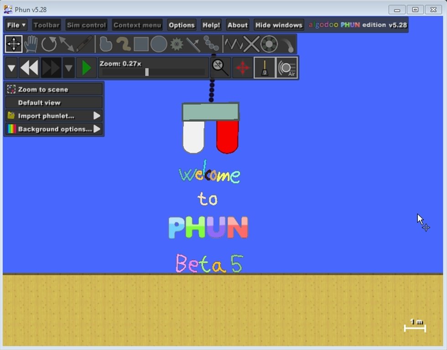Choose Default view
The width and height of the screenshot is (447, 350).
(54, 103)
